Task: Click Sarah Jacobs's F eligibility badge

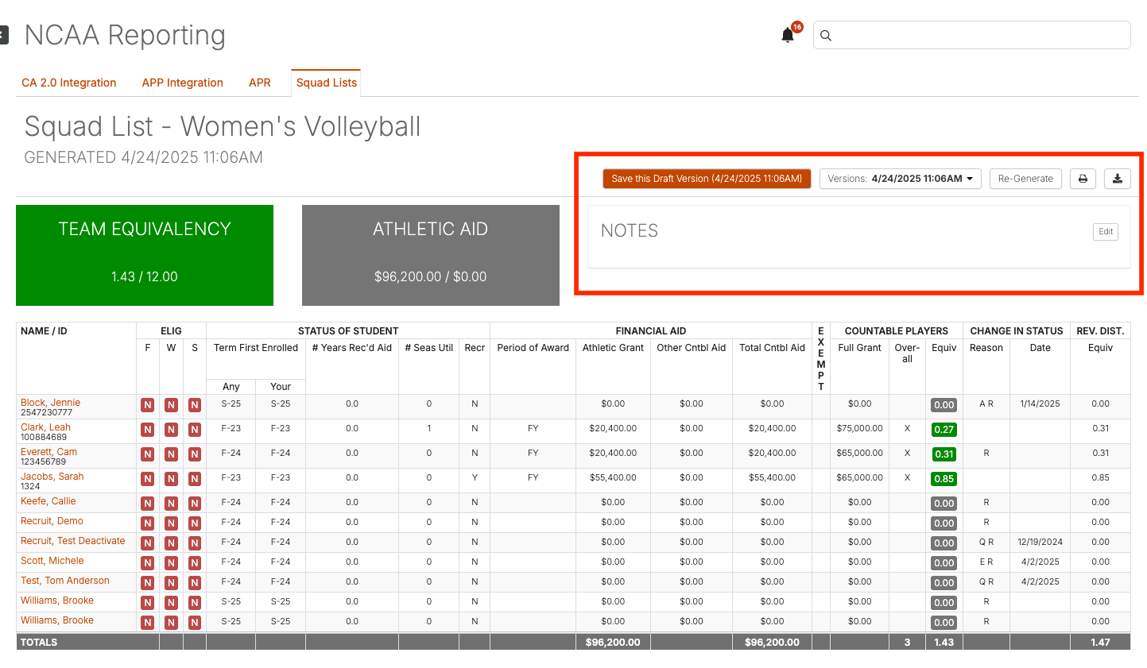Action: (x=147, y=479)
